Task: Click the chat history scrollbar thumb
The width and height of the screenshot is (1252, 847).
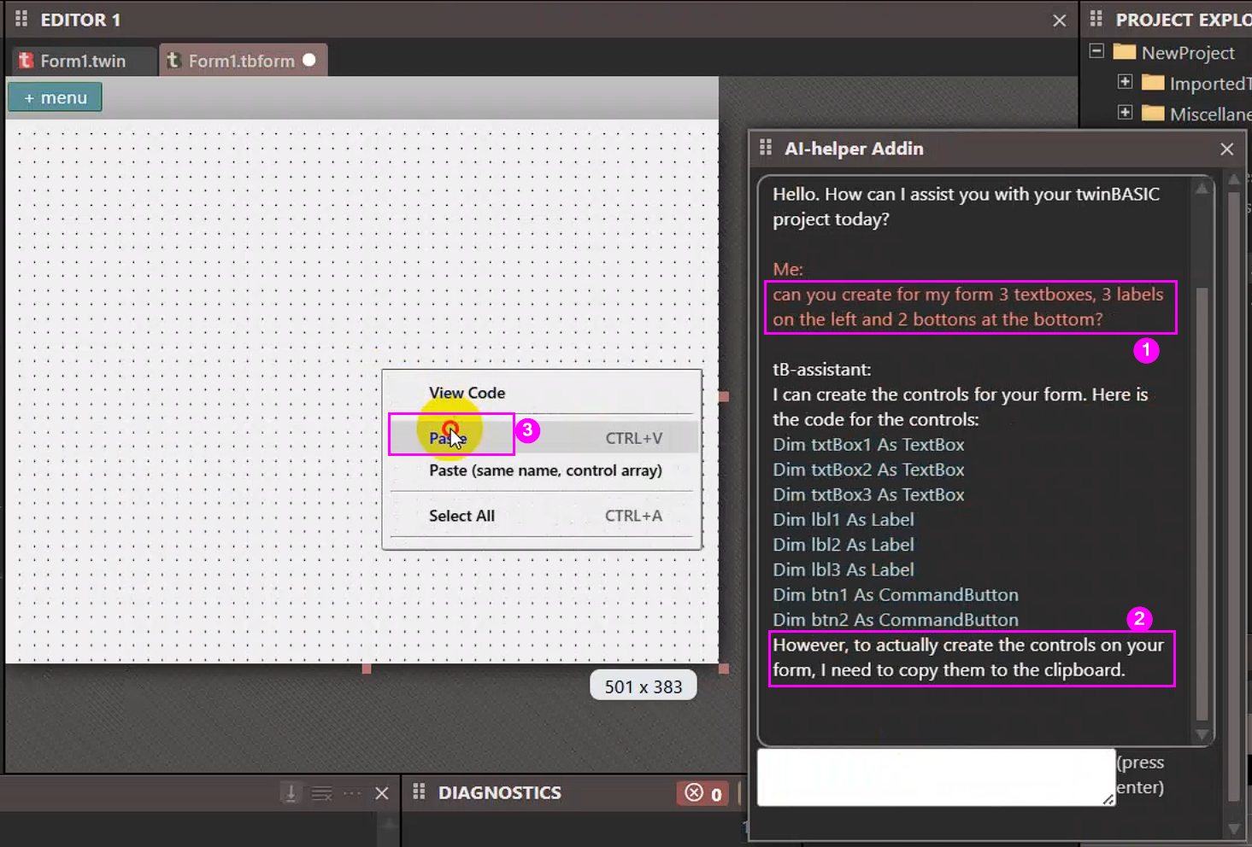Action: [x=1202, y=505]
